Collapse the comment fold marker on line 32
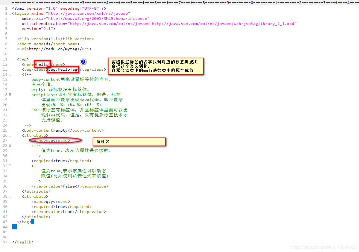 [x=10, y=166]
